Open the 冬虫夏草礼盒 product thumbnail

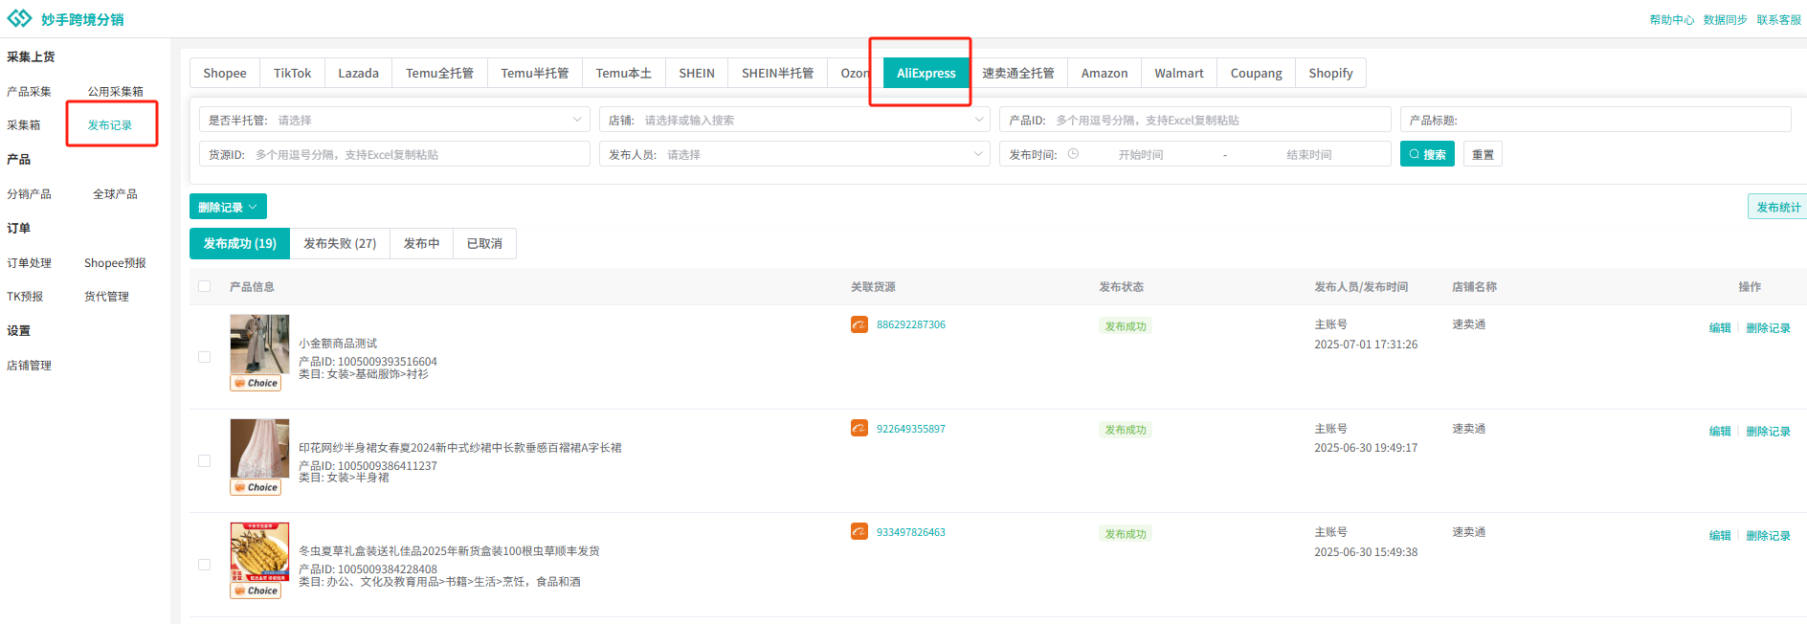click(x=259, y=552)
